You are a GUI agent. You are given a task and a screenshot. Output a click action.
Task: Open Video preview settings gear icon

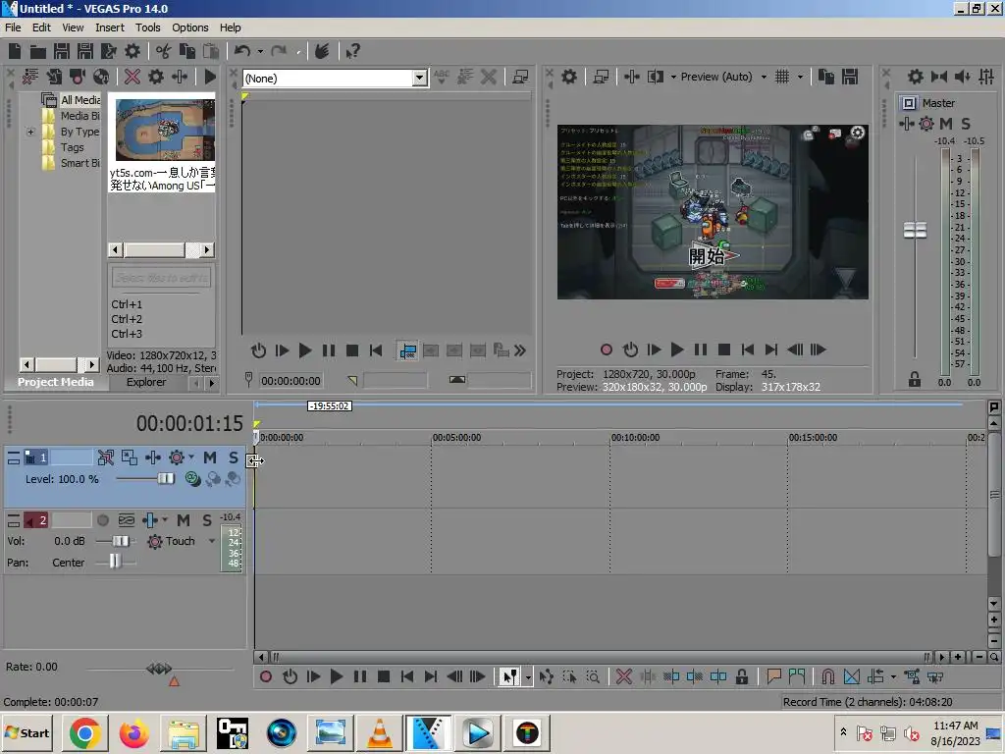point(569,77)
